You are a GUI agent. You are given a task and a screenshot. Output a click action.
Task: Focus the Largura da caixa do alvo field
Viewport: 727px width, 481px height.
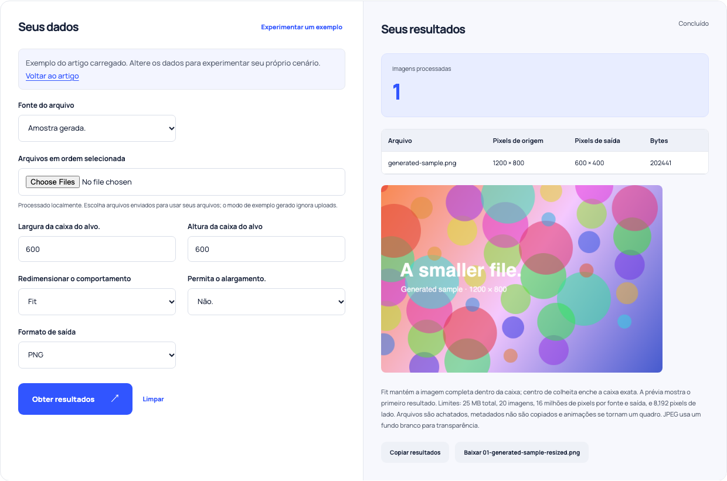coord(97,249)
